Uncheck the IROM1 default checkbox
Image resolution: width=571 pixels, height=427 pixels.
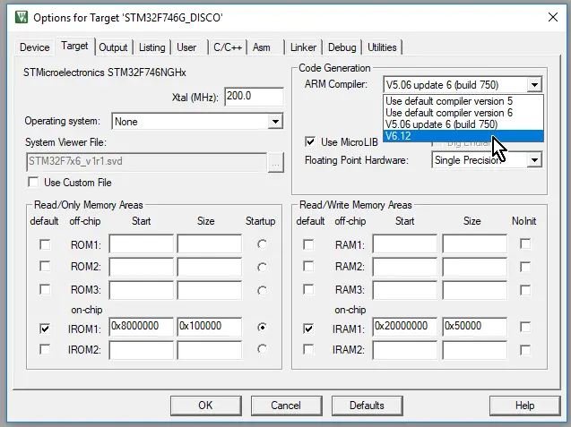click(45, 329)
